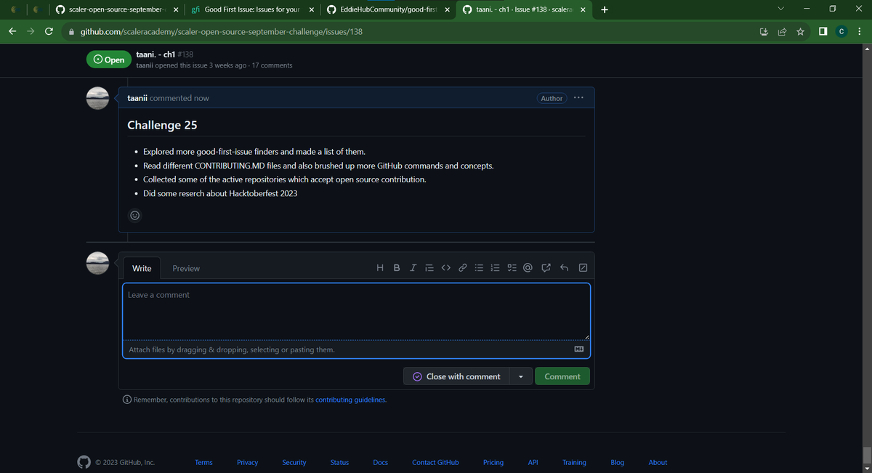This screenshot has height=473, width=872.
Task: Close the EddieHubCommunity tab
Action: (x=447, y=9)
